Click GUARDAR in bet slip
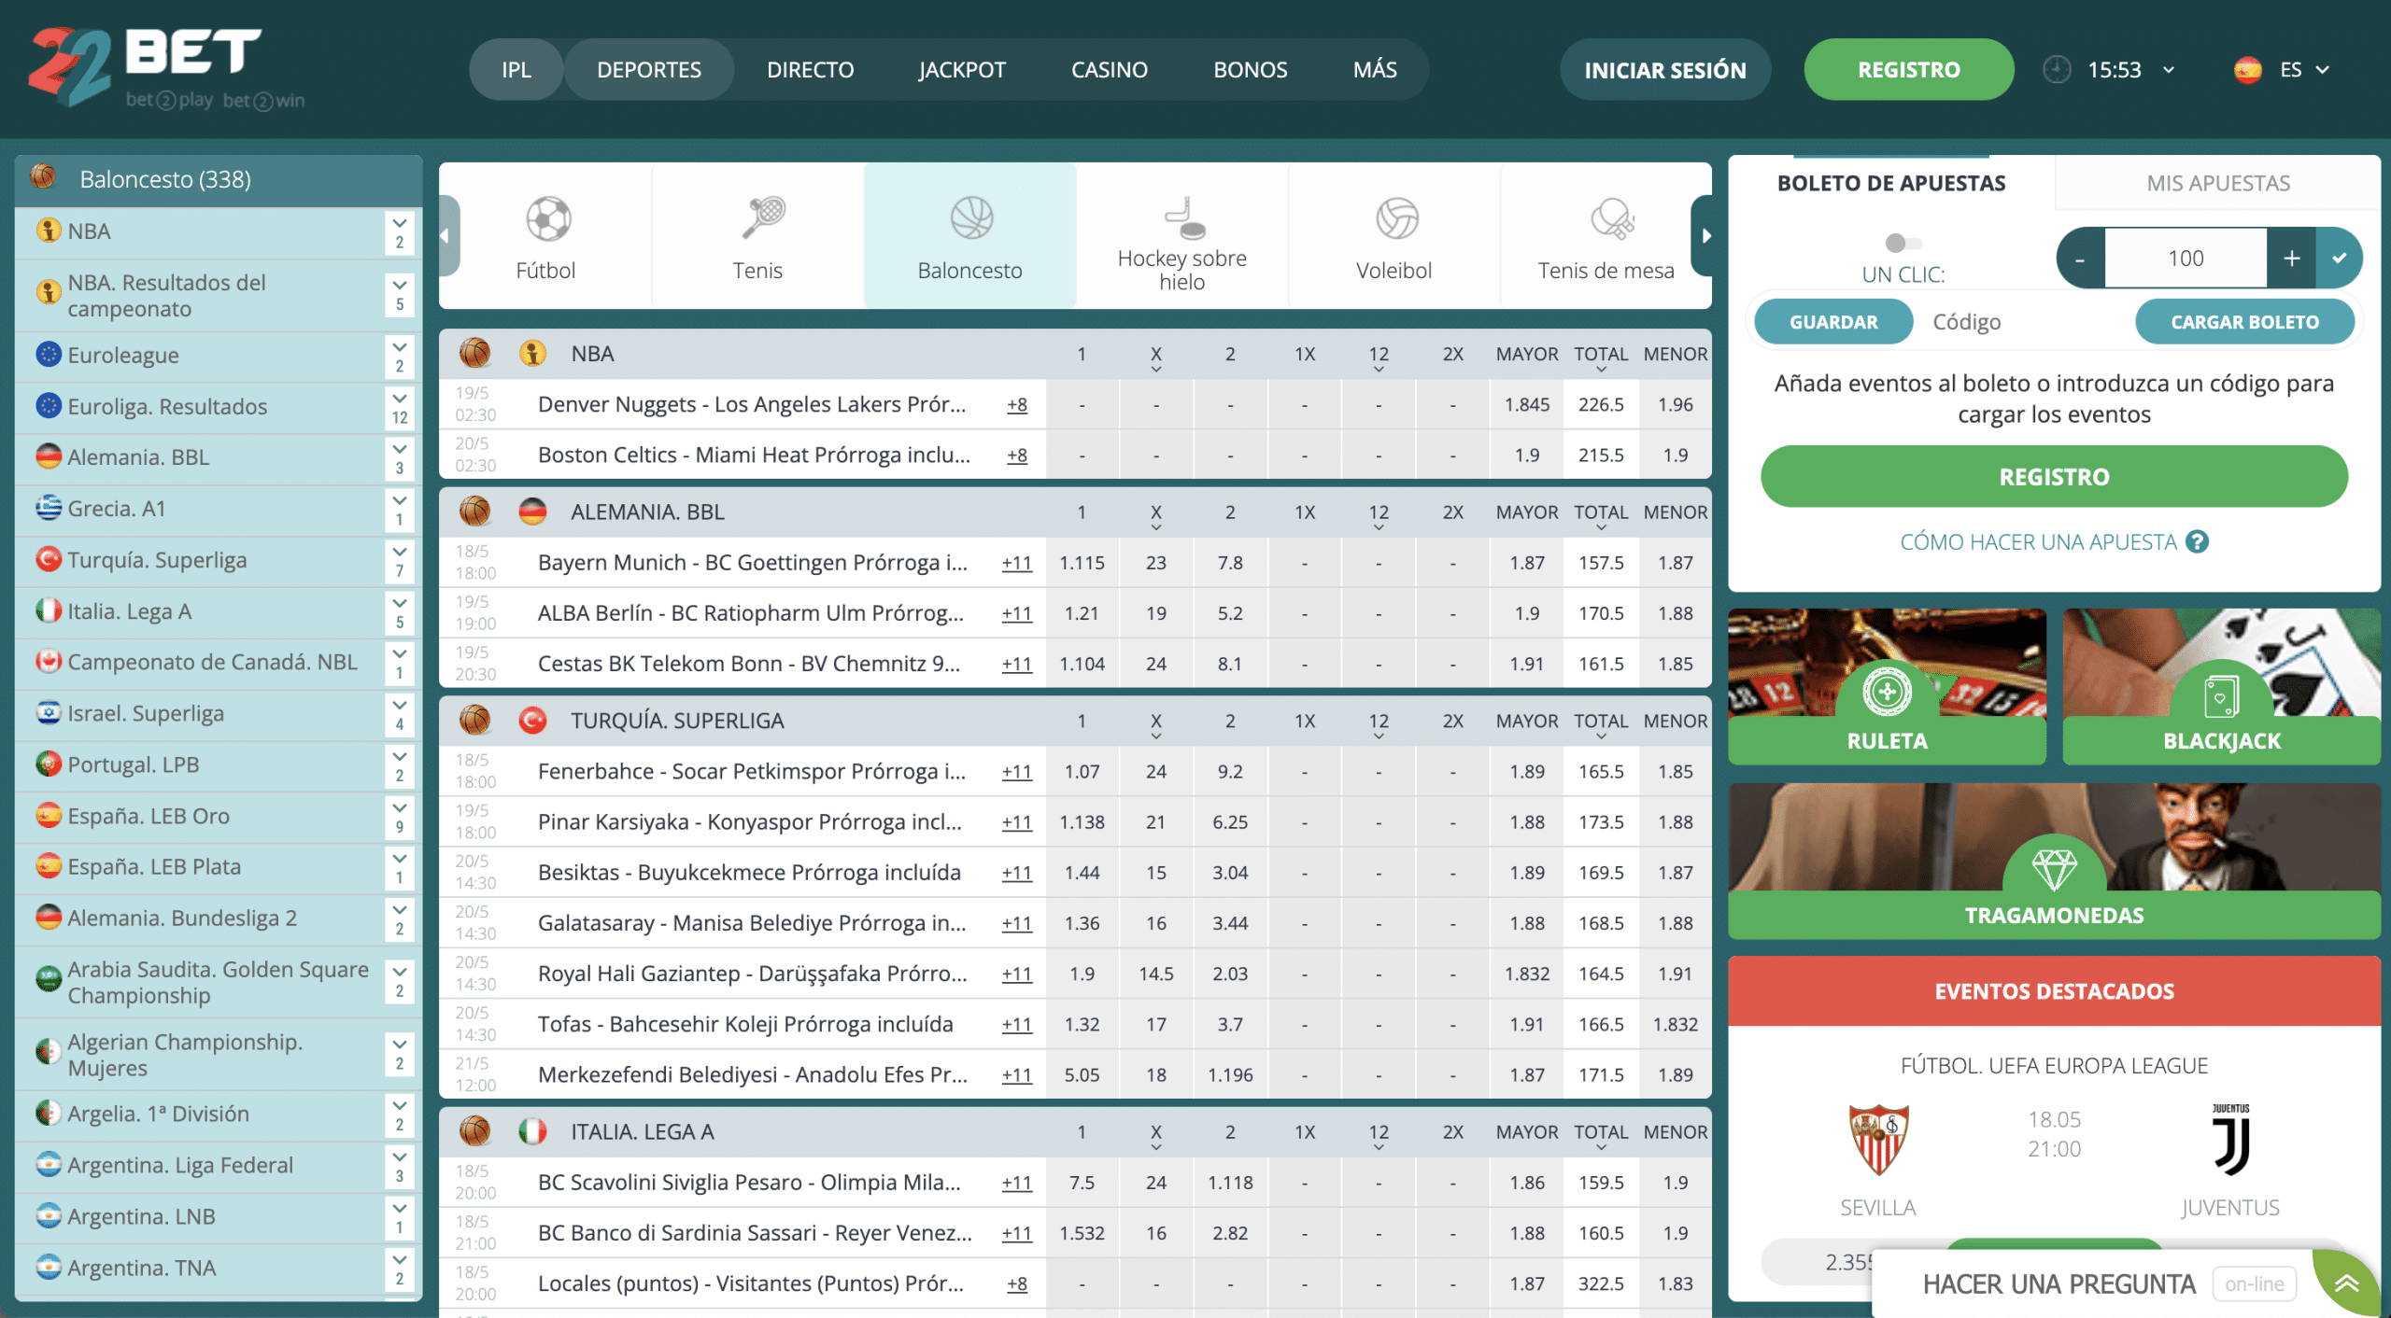Image resolution: width=2391 pixels, height=1318 pixels. [1833, 322]
